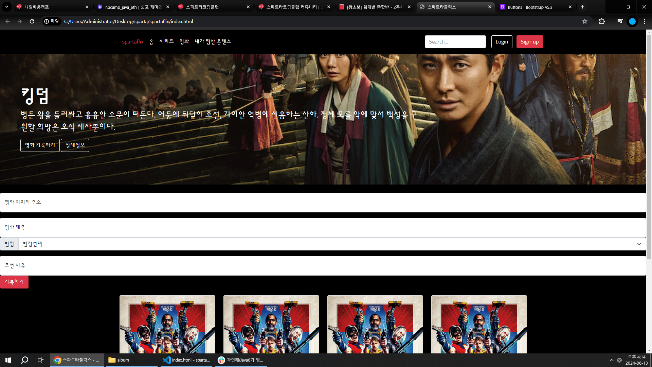The width and height of the screenshot is (652, 367).
Task: Close the Buttons · Bootstrap tab
Action: [x=570, y=7]
